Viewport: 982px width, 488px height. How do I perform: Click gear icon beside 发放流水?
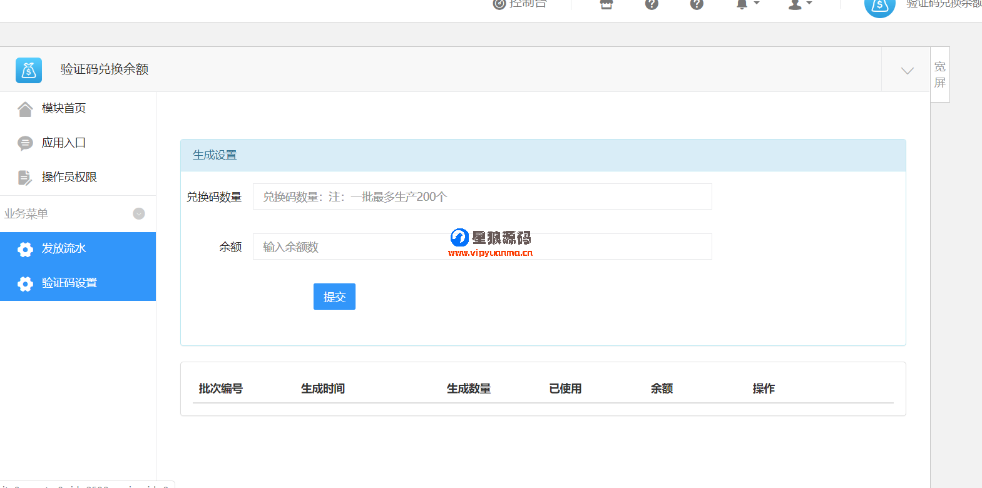(x=25, y=250)
